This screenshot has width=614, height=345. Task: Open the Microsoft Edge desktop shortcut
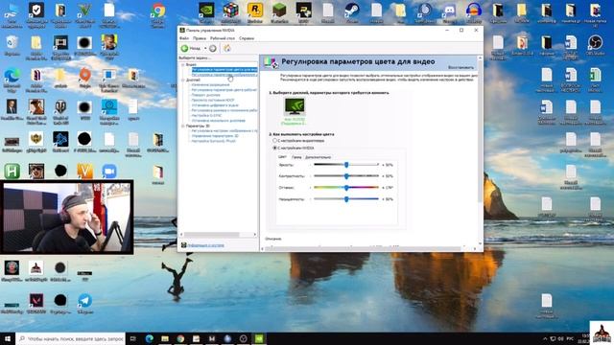tap(12, 78)
